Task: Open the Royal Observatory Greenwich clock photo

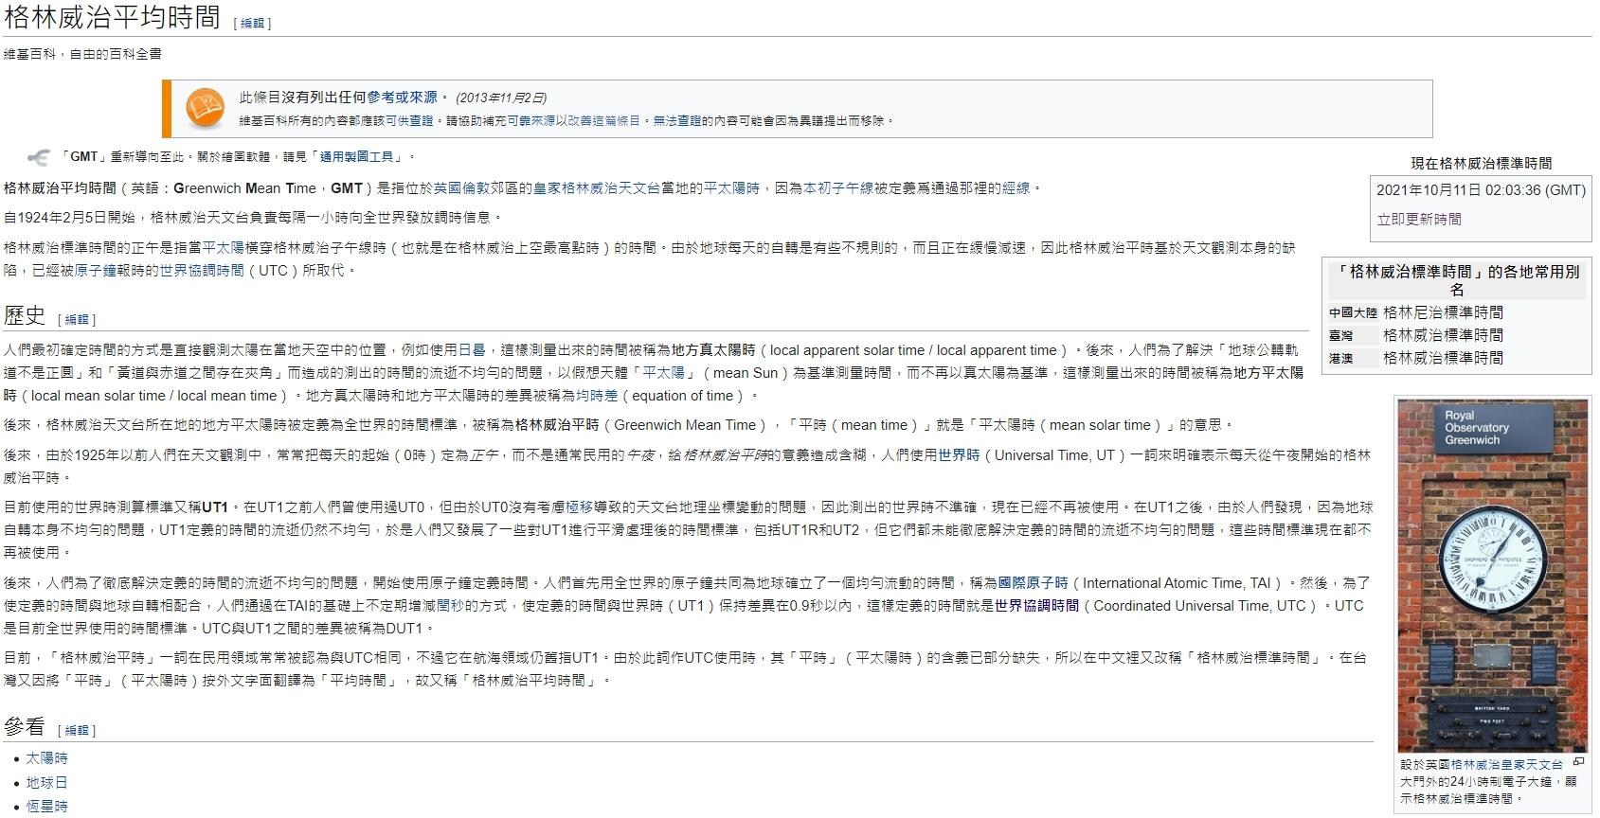Action: 1492,576
